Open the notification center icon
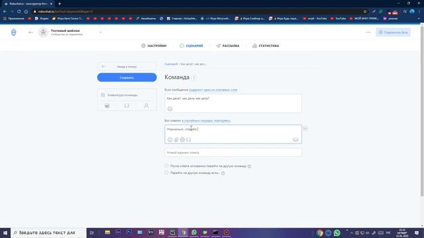This screenshot has width=424, height=238. (417, 233)
